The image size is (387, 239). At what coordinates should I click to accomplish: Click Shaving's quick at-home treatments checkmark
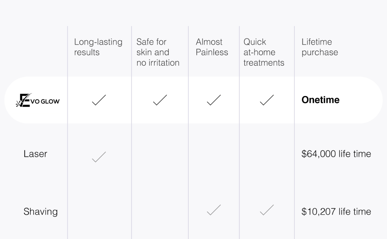[267, 210]
